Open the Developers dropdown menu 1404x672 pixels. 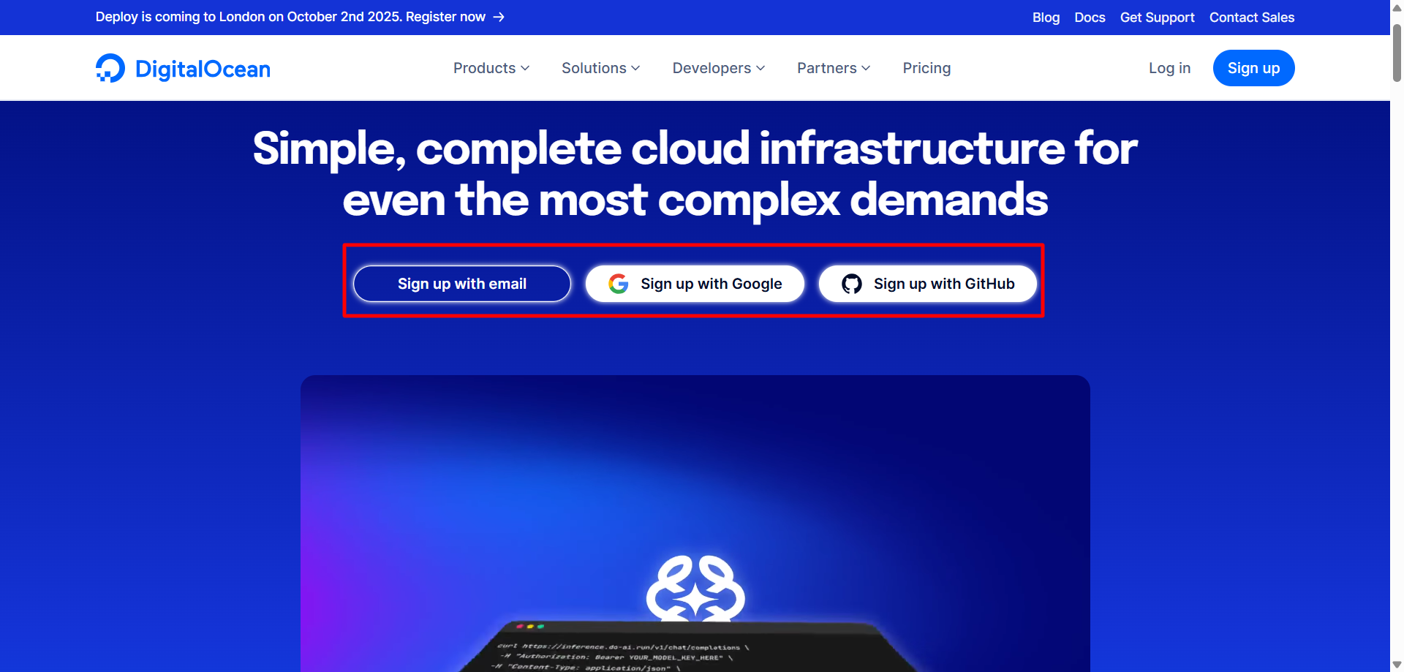[719, 68]
